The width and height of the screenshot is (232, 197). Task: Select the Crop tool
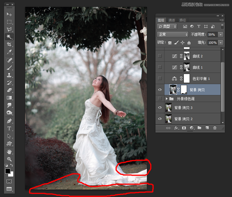[9, 44]
